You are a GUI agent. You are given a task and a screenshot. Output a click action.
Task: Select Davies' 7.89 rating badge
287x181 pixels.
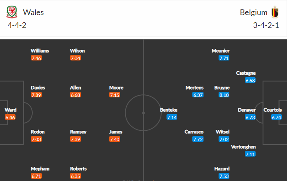click(x=36, y=95)
